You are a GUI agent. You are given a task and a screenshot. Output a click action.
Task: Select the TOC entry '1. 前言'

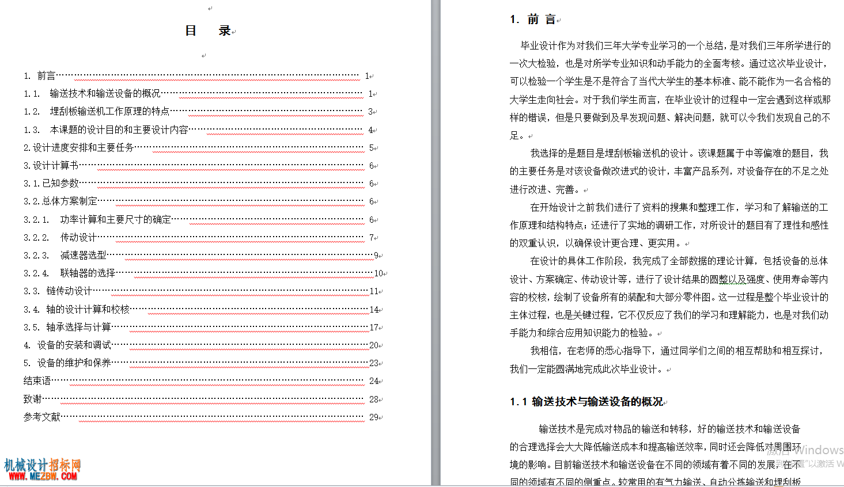[40, 75]
